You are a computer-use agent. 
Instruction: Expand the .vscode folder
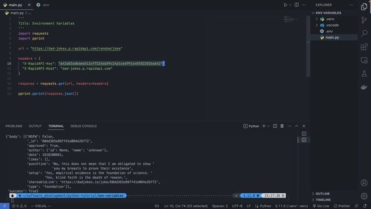click(x=317, y=25)
